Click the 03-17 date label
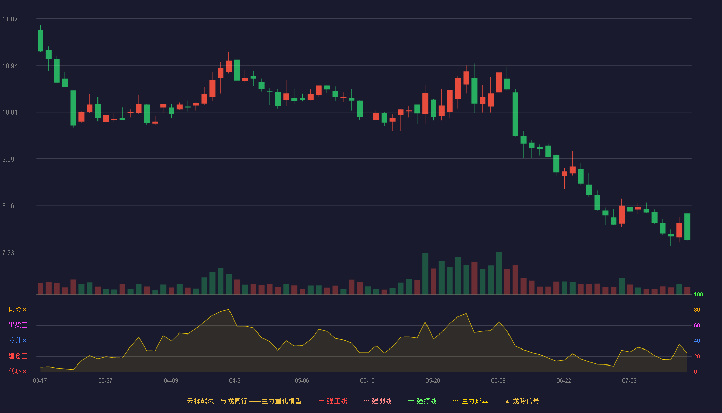The image size is (722, 413). [x=40, y=380]
